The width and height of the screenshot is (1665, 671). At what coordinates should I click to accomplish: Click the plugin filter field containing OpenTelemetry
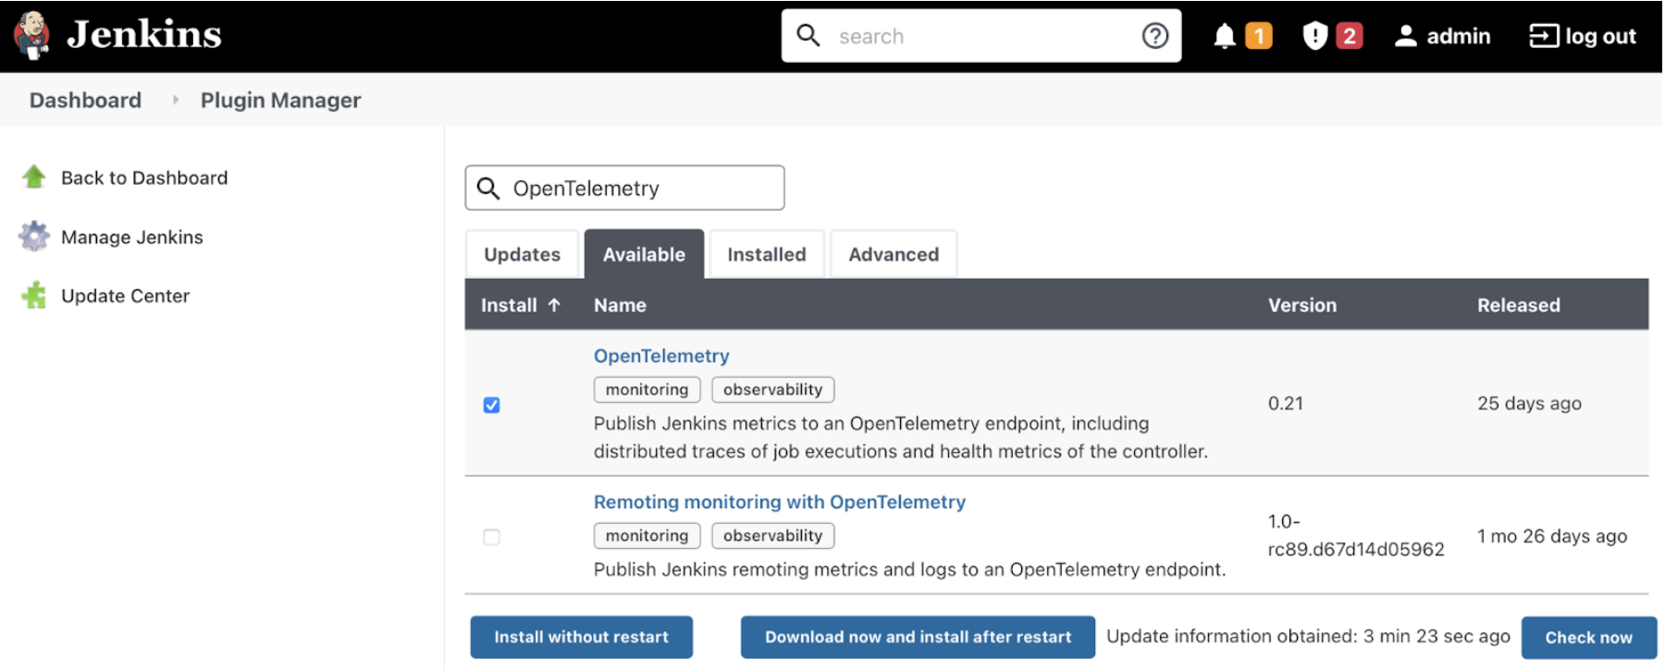pyautogui.click(x=638, y=189)
